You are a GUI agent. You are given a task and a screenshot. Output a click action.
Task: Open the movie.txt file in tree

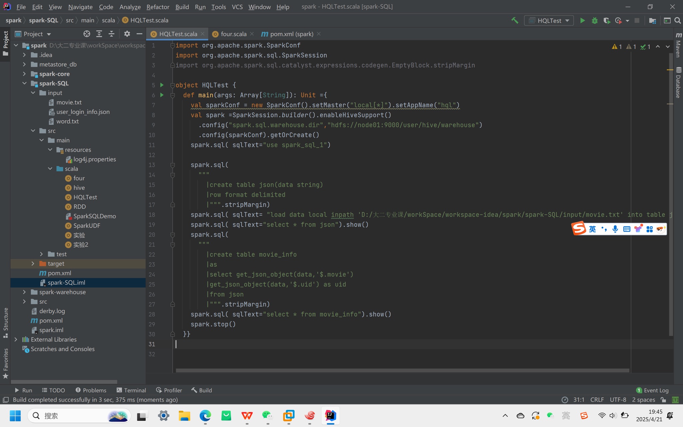69,102
